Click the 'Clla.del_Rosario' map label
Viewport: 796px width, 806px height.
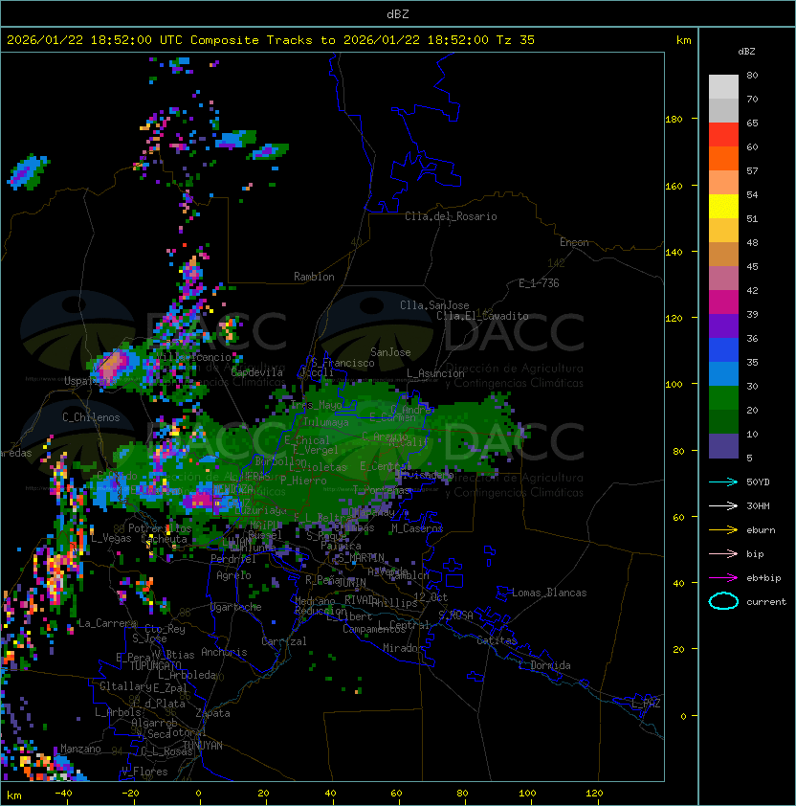click(451, 216)
